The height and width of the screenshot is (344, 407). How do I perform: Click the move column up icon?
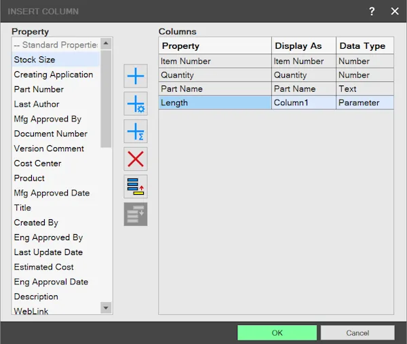click(136, 187)
